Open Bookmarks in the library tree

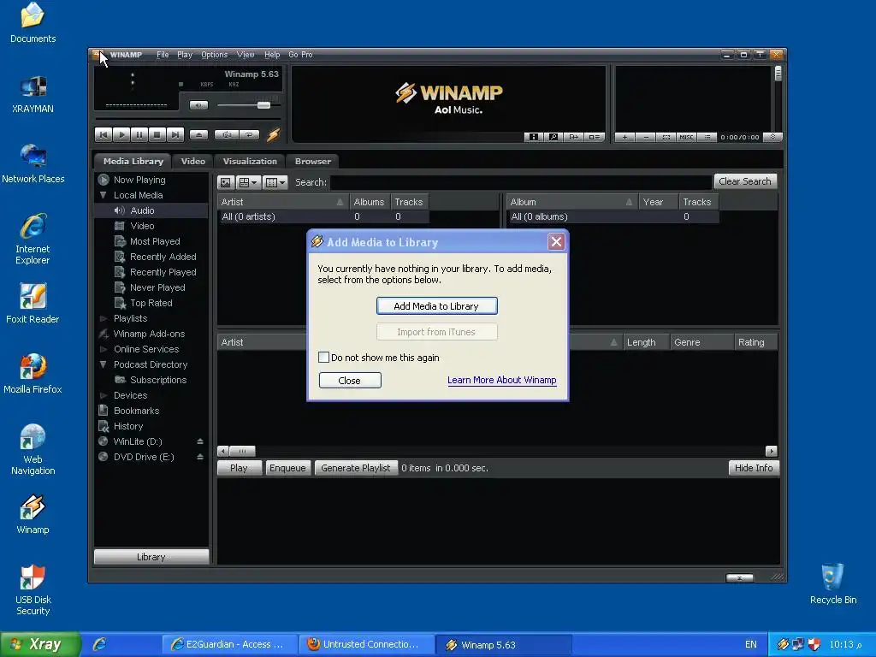pos(136,411)
